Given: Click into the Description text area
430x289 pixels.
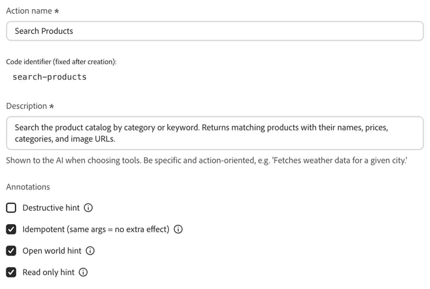Looking at the screenshot, I should (215, 133).
